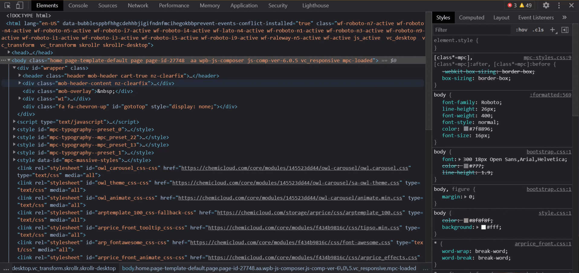Show more Styles pane tabs chevron
Image resolution: width=579 pixels, height=273 pixels.
[564, 18]
